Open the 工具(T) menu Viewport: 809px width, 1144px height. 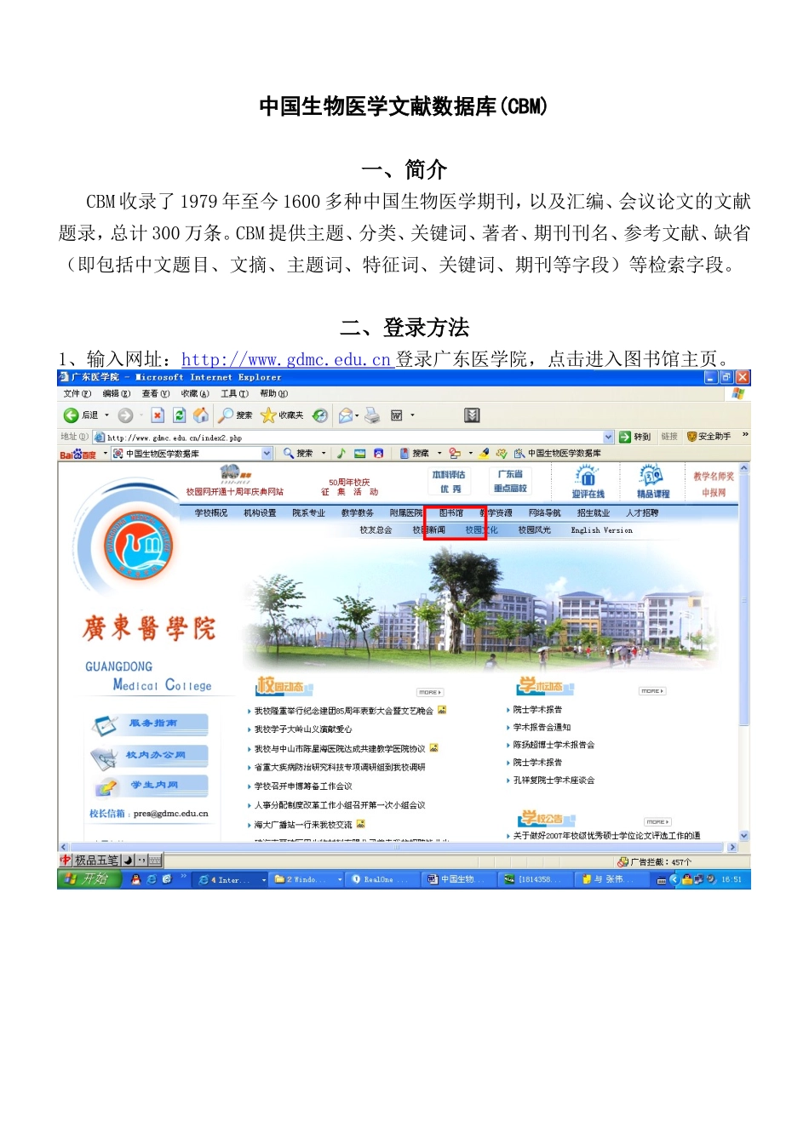point(234,394)
